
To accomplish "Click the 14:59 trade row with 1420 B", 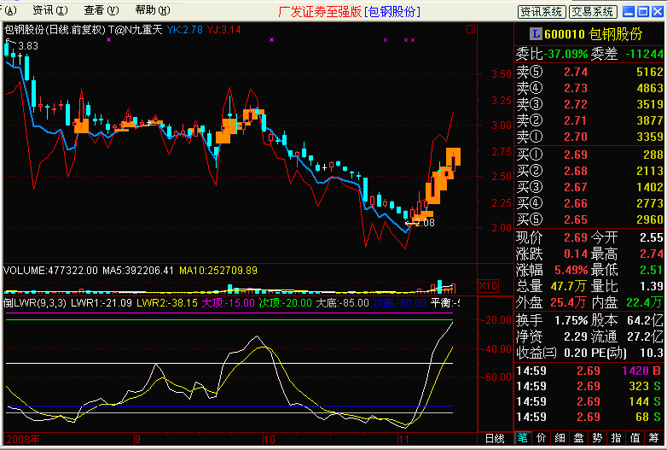I will tap(589, 371).
